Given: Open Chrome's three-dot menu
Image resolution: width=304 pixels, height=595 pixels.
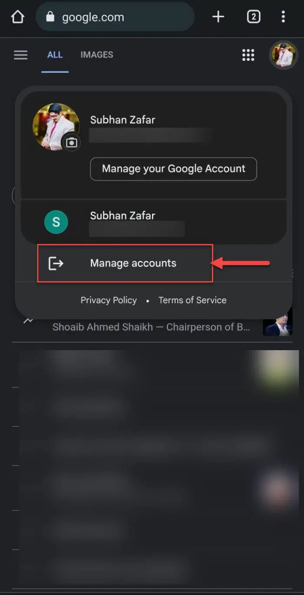Looking at the screenshot, I should tap(283, 17).
